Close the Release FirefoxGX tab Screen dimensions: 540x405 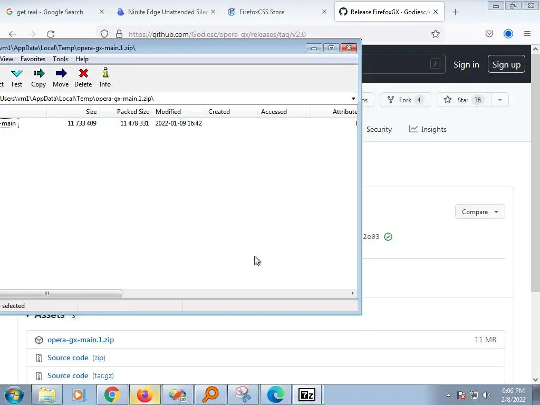point(436,12)
